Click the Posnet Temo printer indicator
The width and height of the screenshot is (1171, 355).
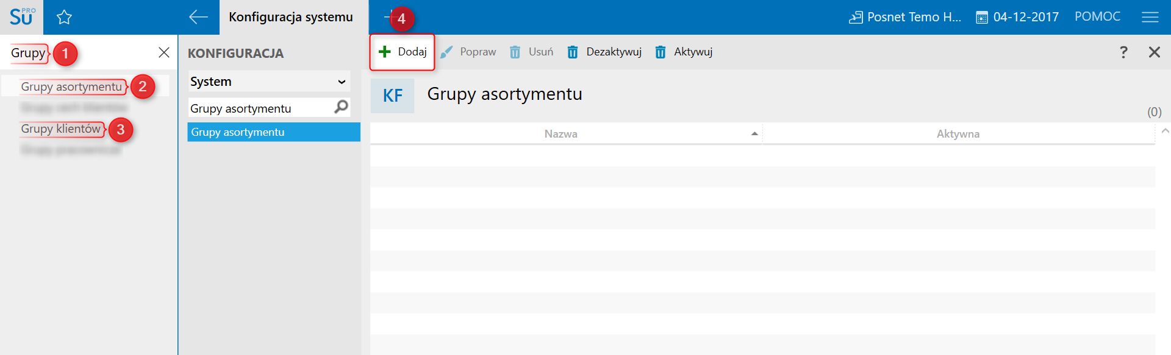click(x=905, y=17)
